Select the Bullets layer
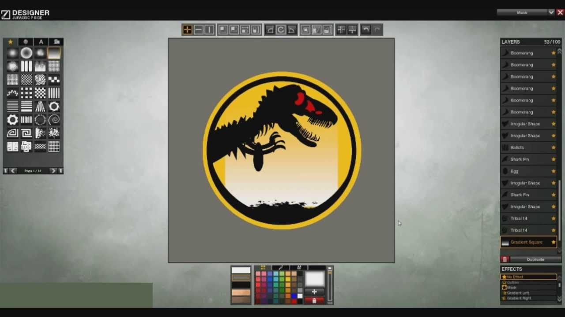The width and height of the screenshot is (565, 317). point(529,147)
